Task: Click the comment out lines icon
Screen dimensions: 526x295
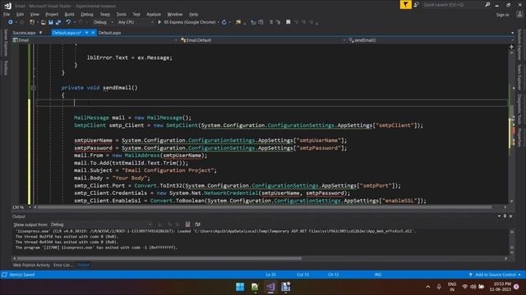Action: [271, 22]
